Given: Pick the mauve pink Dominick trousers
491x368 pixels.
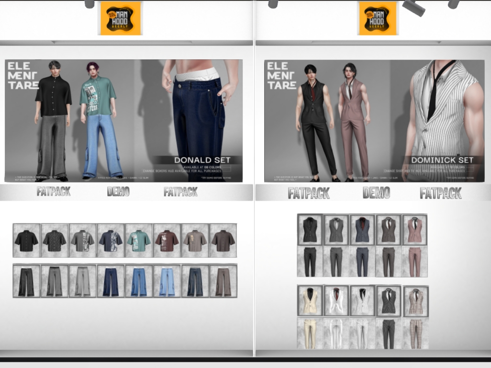Looking at the screenshot, I should coord(415,262).
